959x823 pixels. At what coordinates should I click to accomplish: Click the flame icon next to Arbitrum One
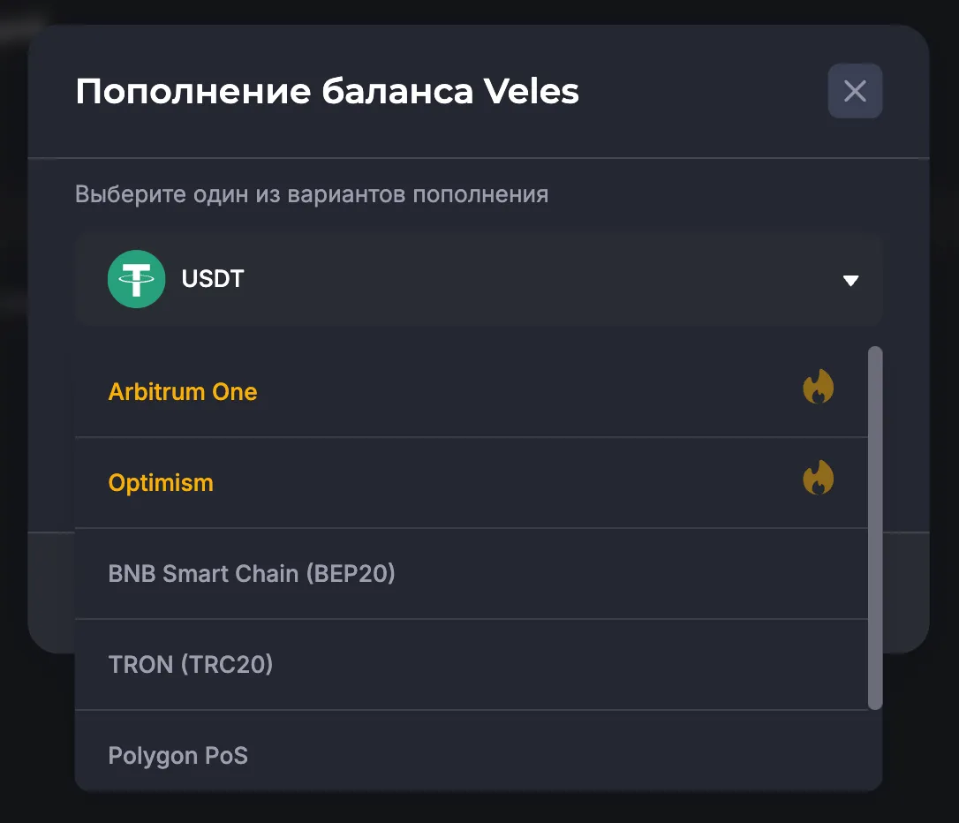pos(819,387)
